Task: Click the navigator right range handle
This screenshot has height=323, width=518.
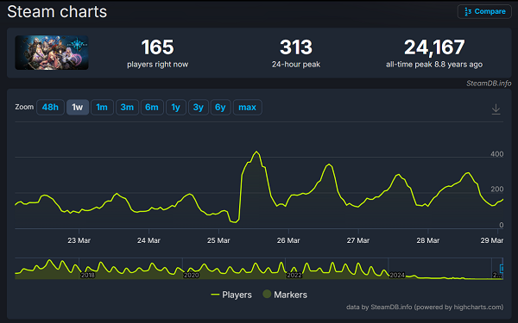Action: (x=502, y=269)
